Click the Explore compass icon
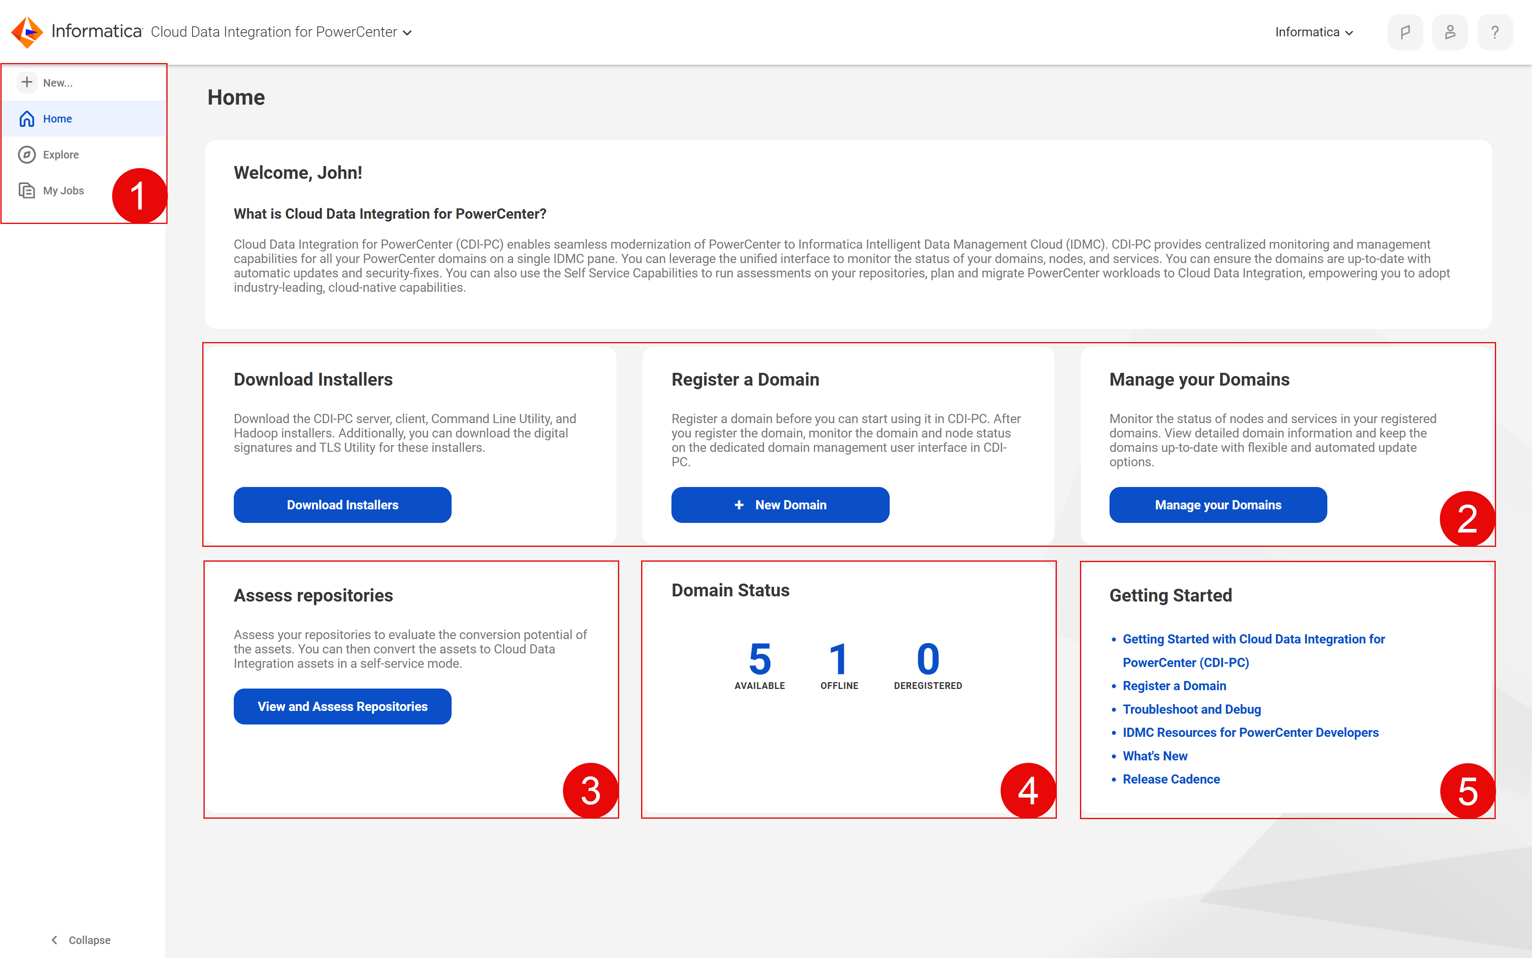Viewport: 1532px width, 958px height. pyautogui.click(x=27, y=154)
